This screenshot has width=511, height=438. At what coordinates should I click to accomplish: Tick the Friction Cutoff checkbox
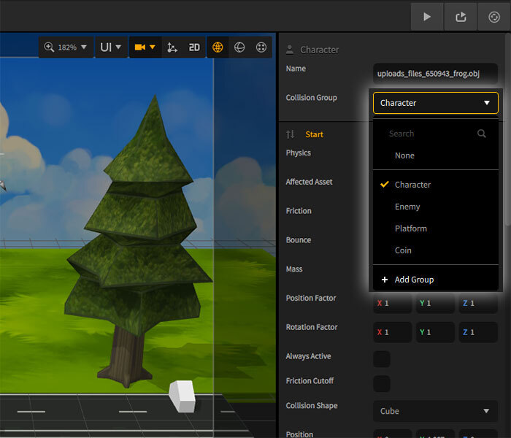coord(382,384)
